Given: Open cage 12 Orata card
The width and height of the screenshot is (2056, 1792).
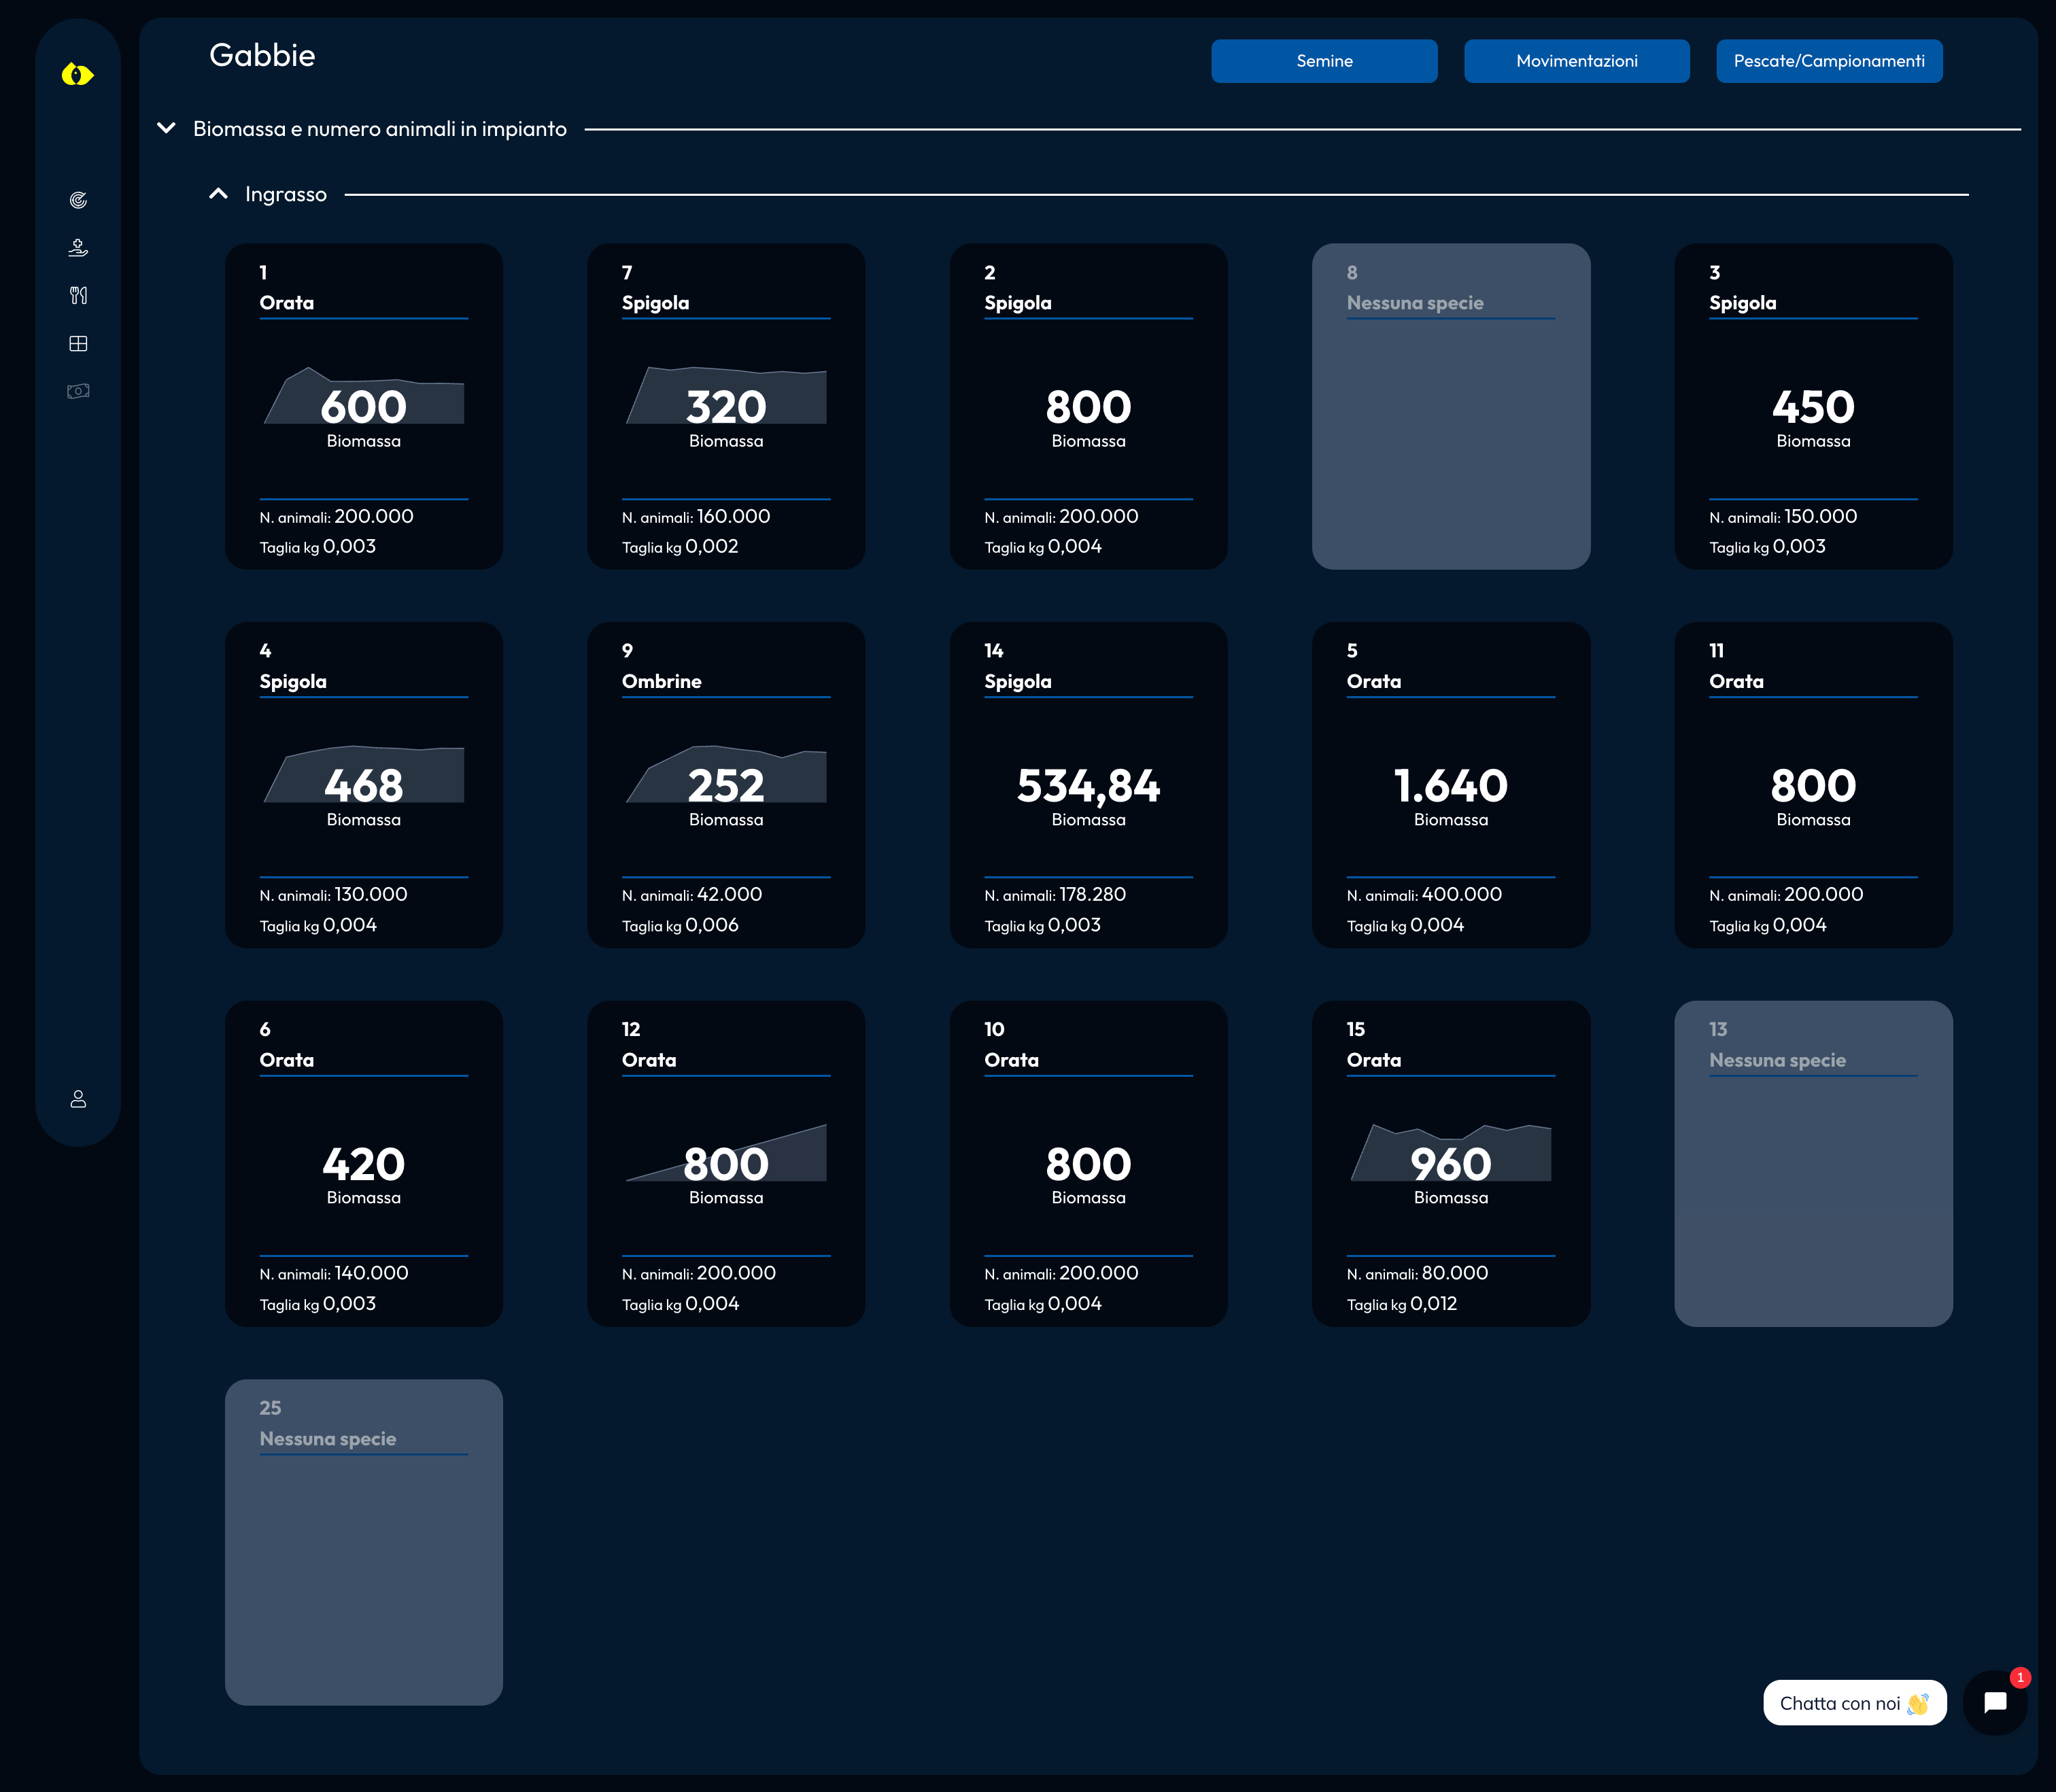Looking at the screenshot, I should pos(726,1164).
